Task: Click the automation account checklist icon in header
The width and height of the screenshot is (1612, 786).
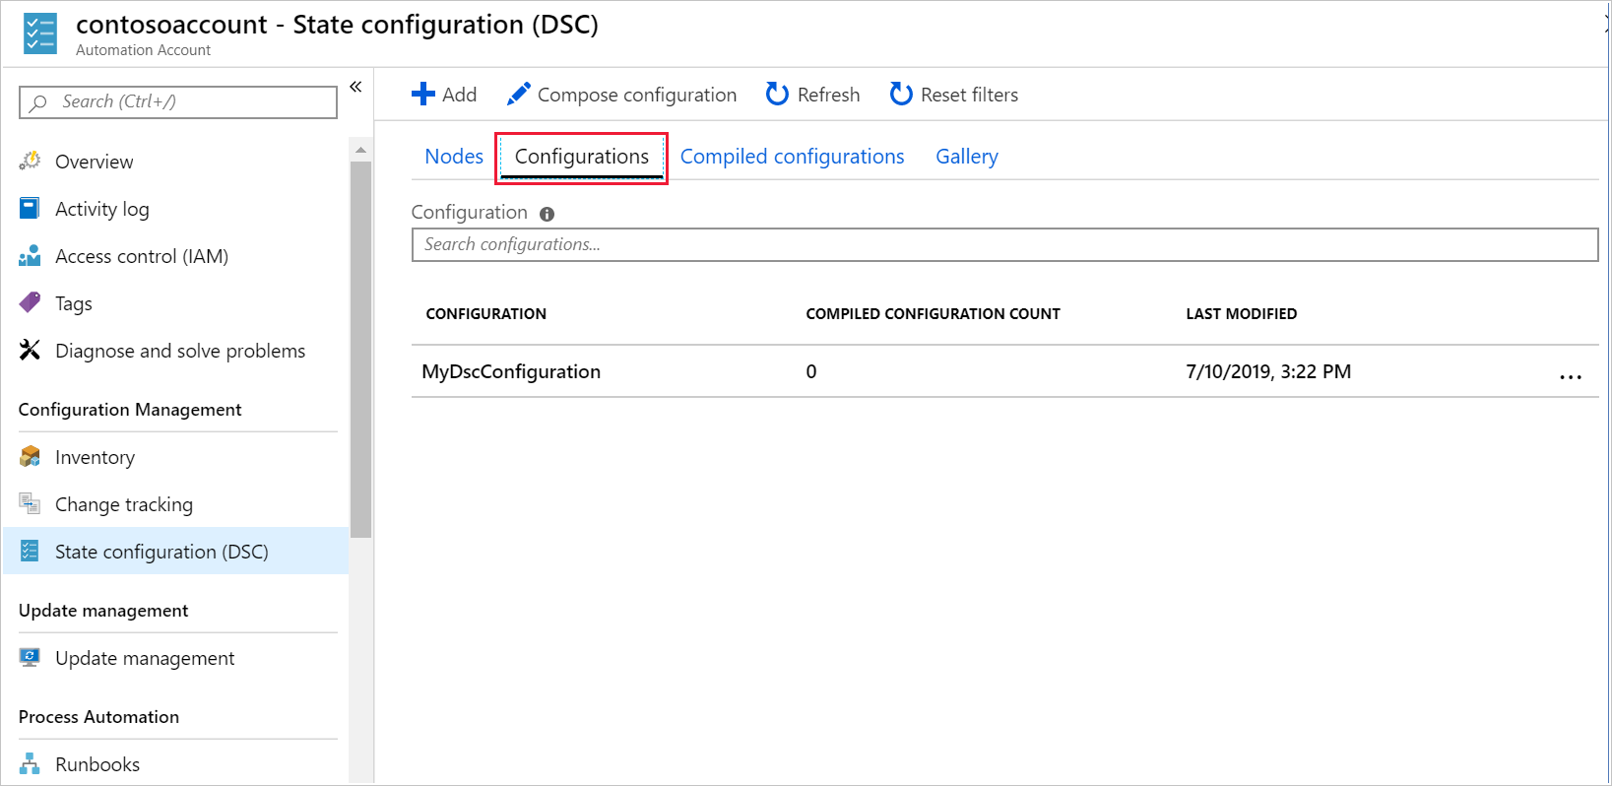Action: (40, 33)
